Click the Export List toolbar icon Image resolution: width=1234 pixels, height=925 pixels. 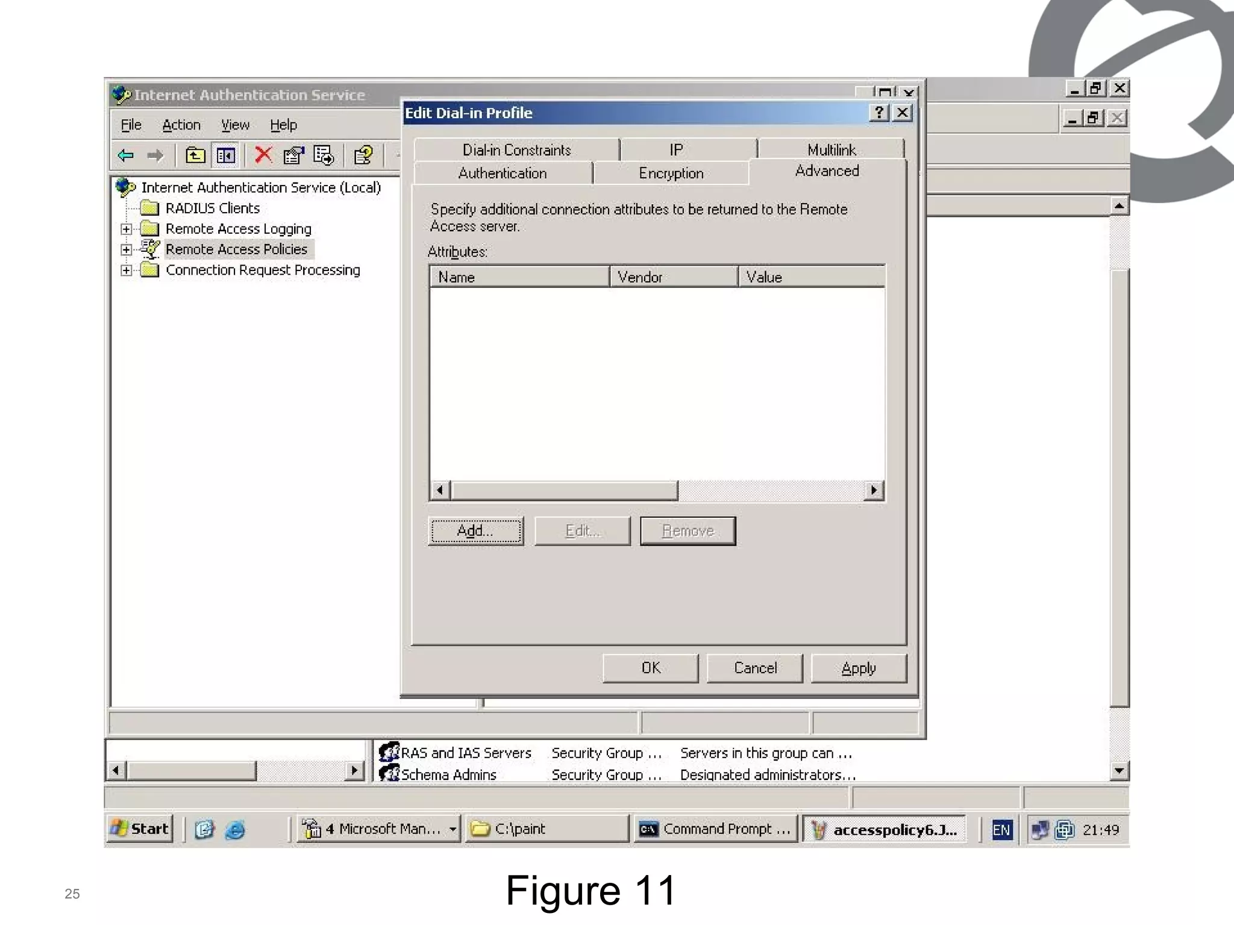pyautogui.click(x=324, y=155)
